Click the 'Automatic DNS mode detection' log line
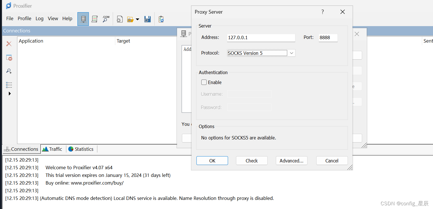 (157, 198)
